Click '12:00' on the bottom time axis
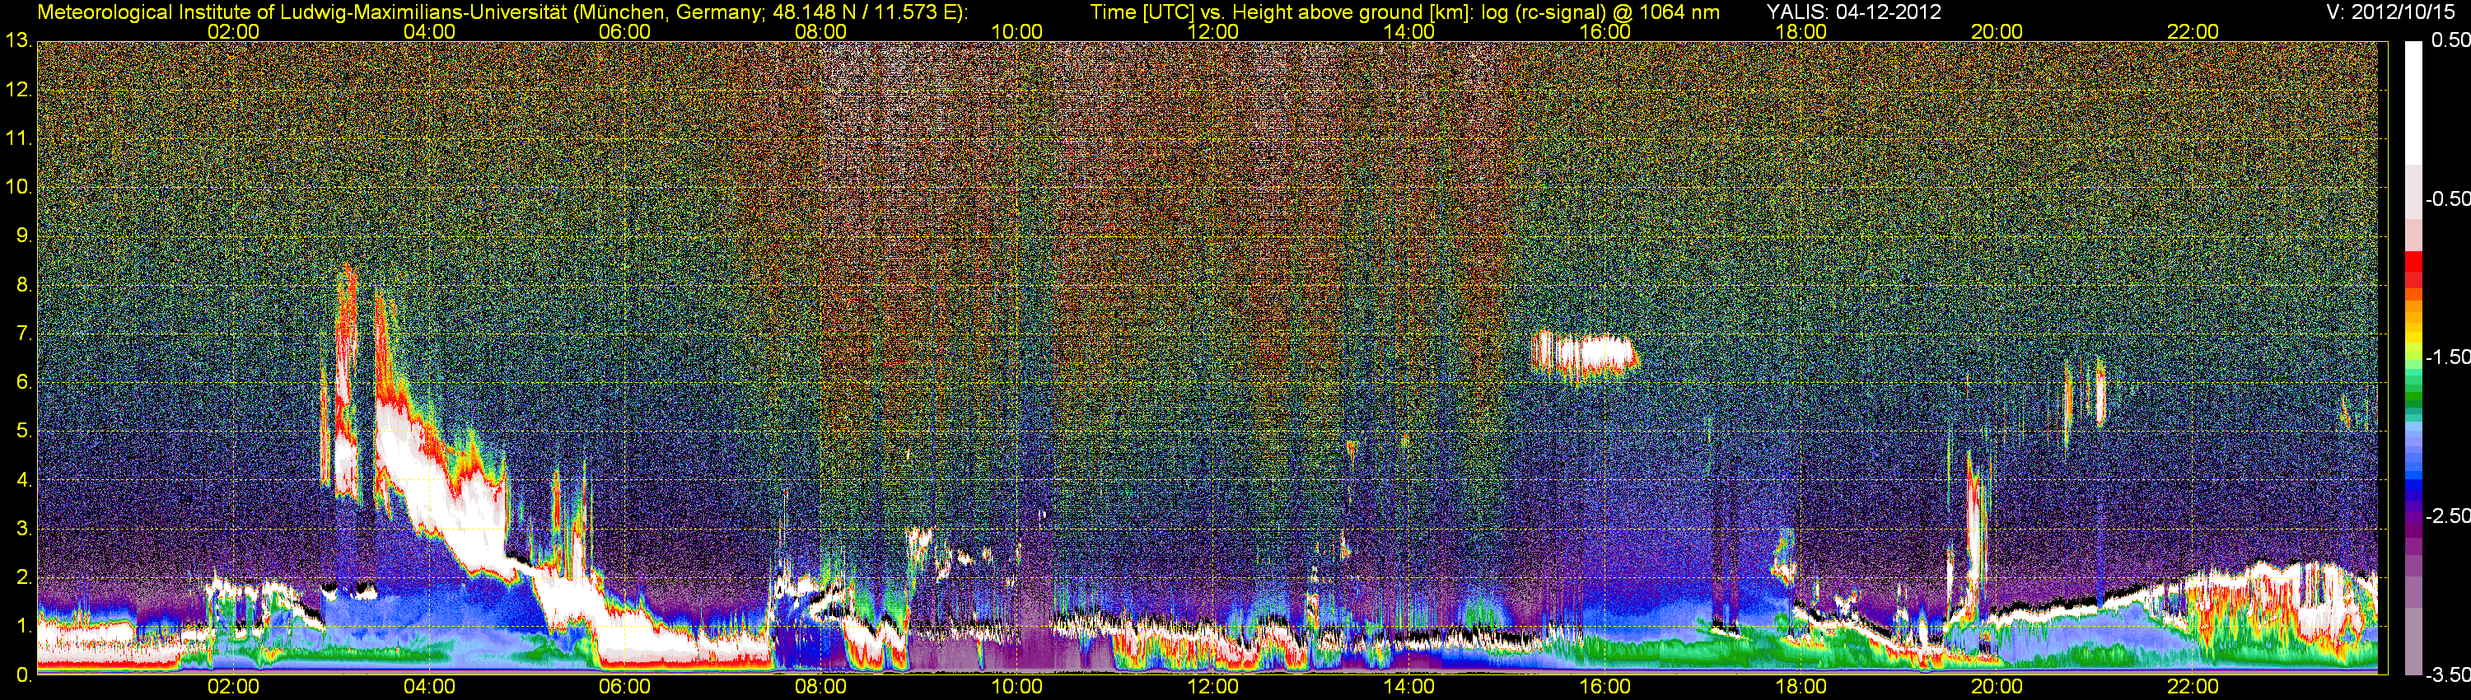 (1212, 687)
